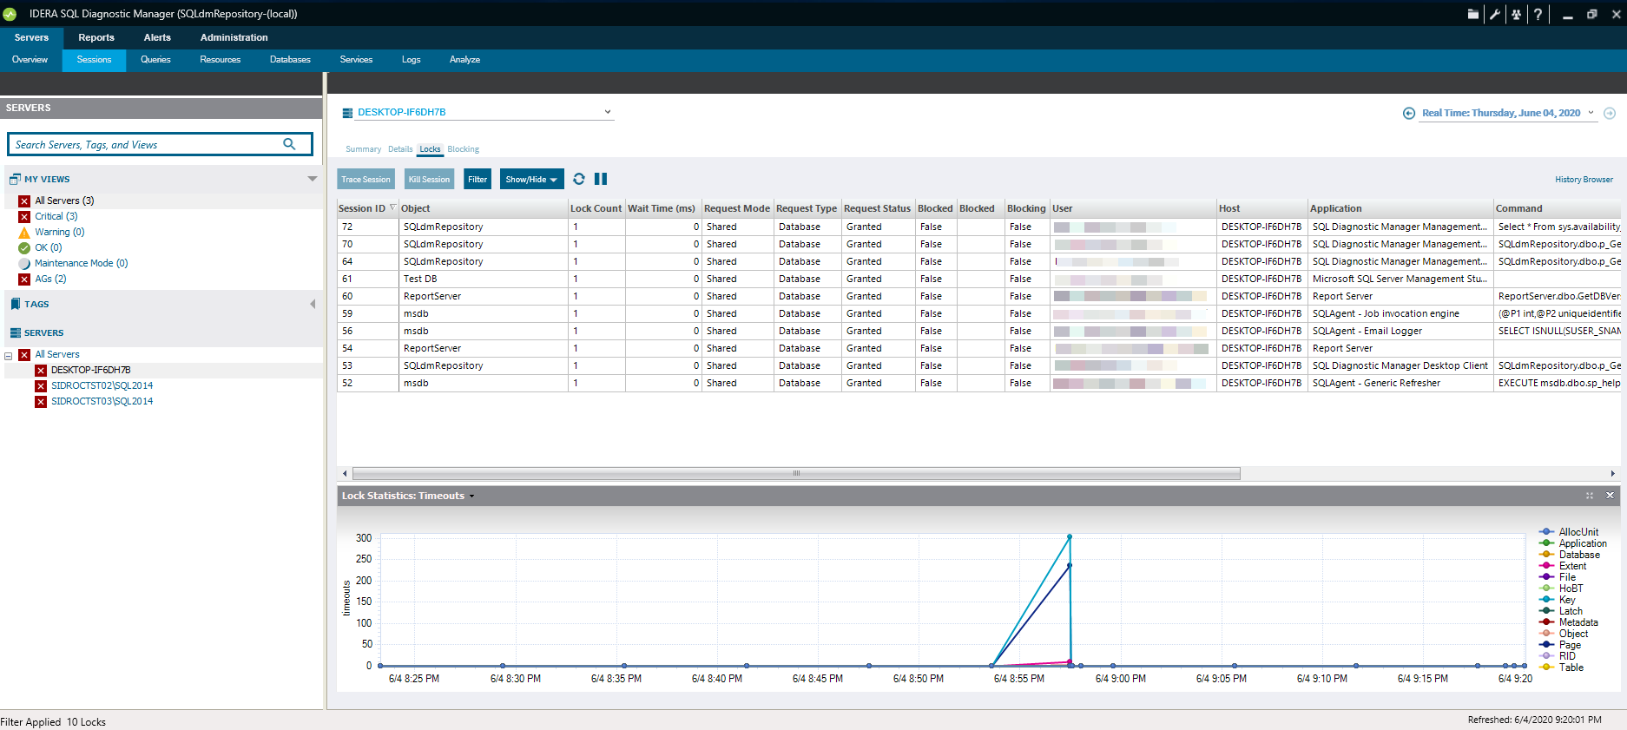The height and width of the screenshot is (730, 1627).
Task: Click the wrench tools icon in title bar
Action: (1494, 14)
